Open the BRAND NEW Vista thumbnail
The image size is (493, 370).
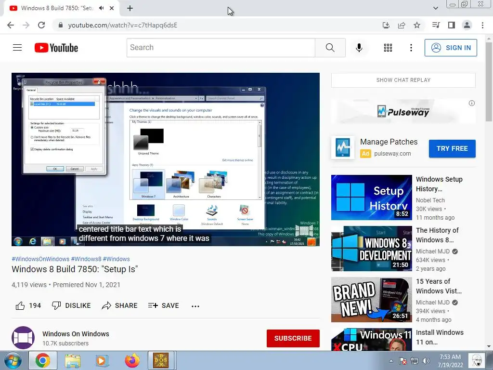[x=371, y=300]
